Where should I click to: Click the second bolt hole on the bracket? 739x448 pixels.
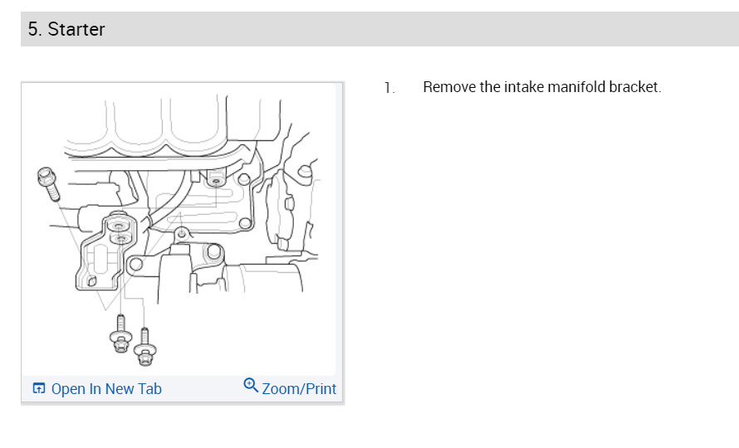tap(120, 239)
